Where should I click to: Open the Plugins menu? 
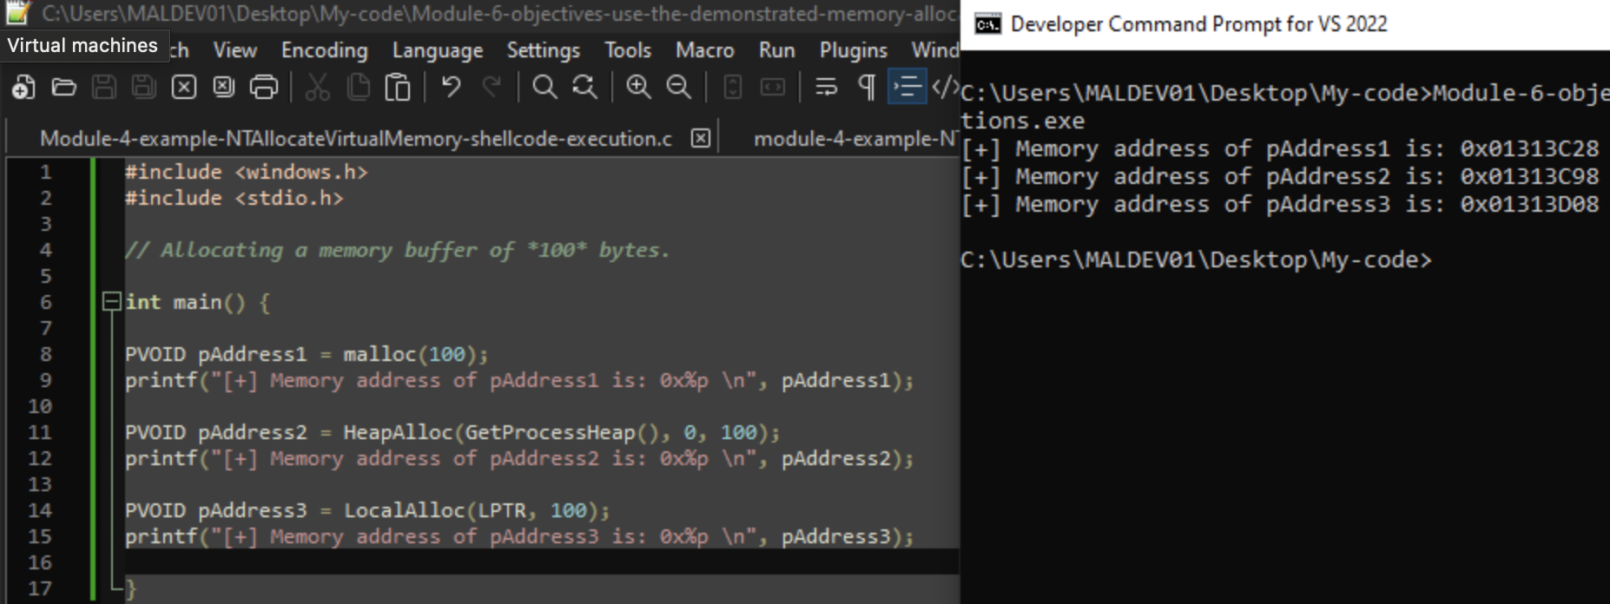pos(853,50)
